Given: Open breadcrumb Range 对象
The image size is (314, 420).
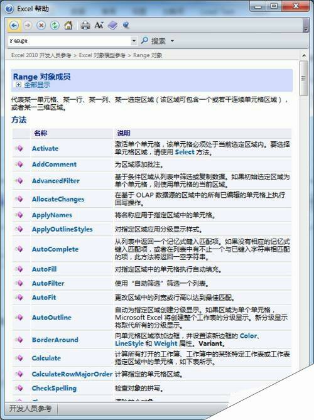Looking at the screenshot, I should tap(148, 55).
